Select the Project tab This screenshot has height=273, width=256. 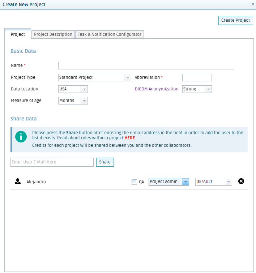click(18, 34)
